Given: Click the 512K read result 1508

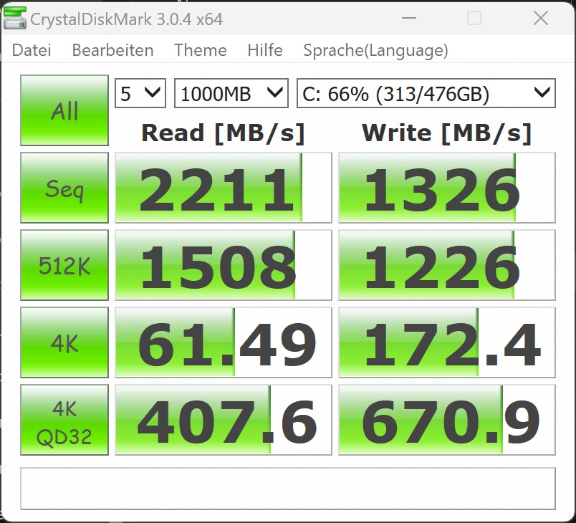Looking at the screenshot, I should tap(224, 265).
